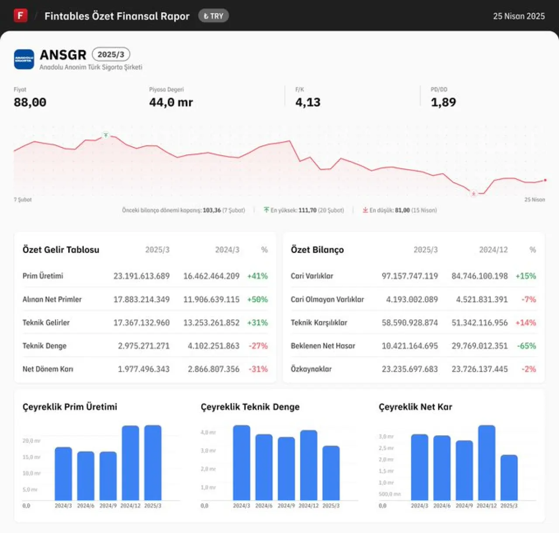Click Teknik Gelirler value 17.367.132.960
Image resolution: width=559 pixels, height=533 pixels.
pos(141,322)
